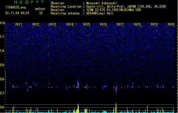The height and width of the screenshot is (113, 178).
Task: Click the Receiving Location label
Action: pos(66,6)
